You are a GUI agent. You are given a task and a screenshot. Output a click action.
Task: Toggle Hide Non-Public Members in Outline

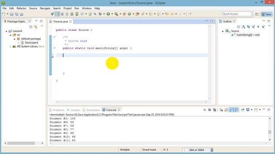[x=258, y=27]
